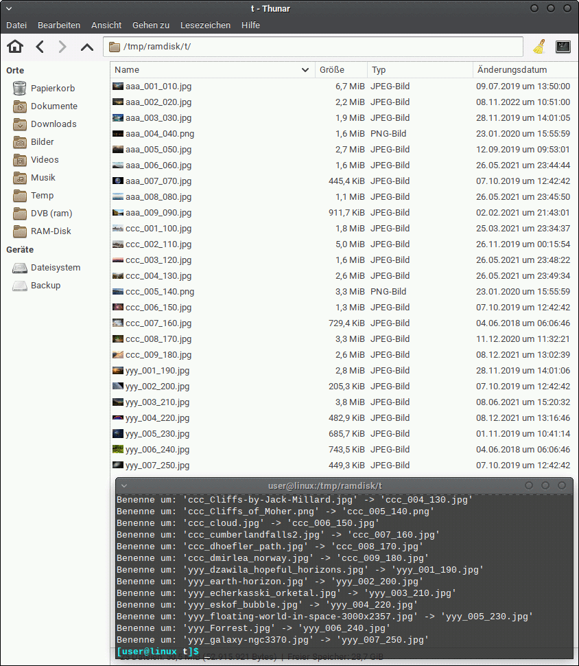Select the thumbnail of aaa_001_010.jpg
579x666 pixels.
[x=118, y=87]
